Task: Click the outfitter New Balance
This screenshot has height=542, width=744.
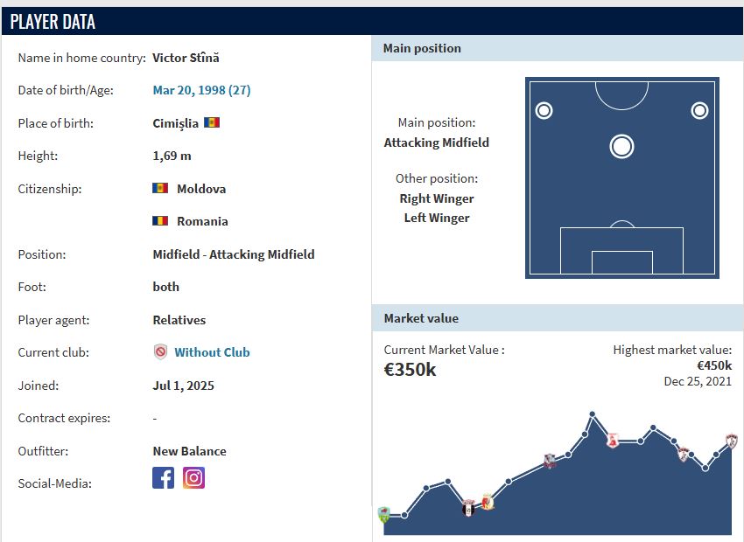Action: coord(189,451)
